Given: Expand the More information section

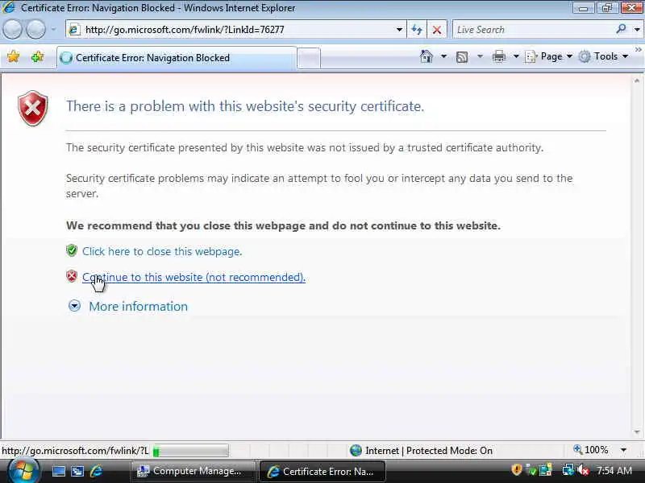Looking at the screenshot, I should pos(74,306).
